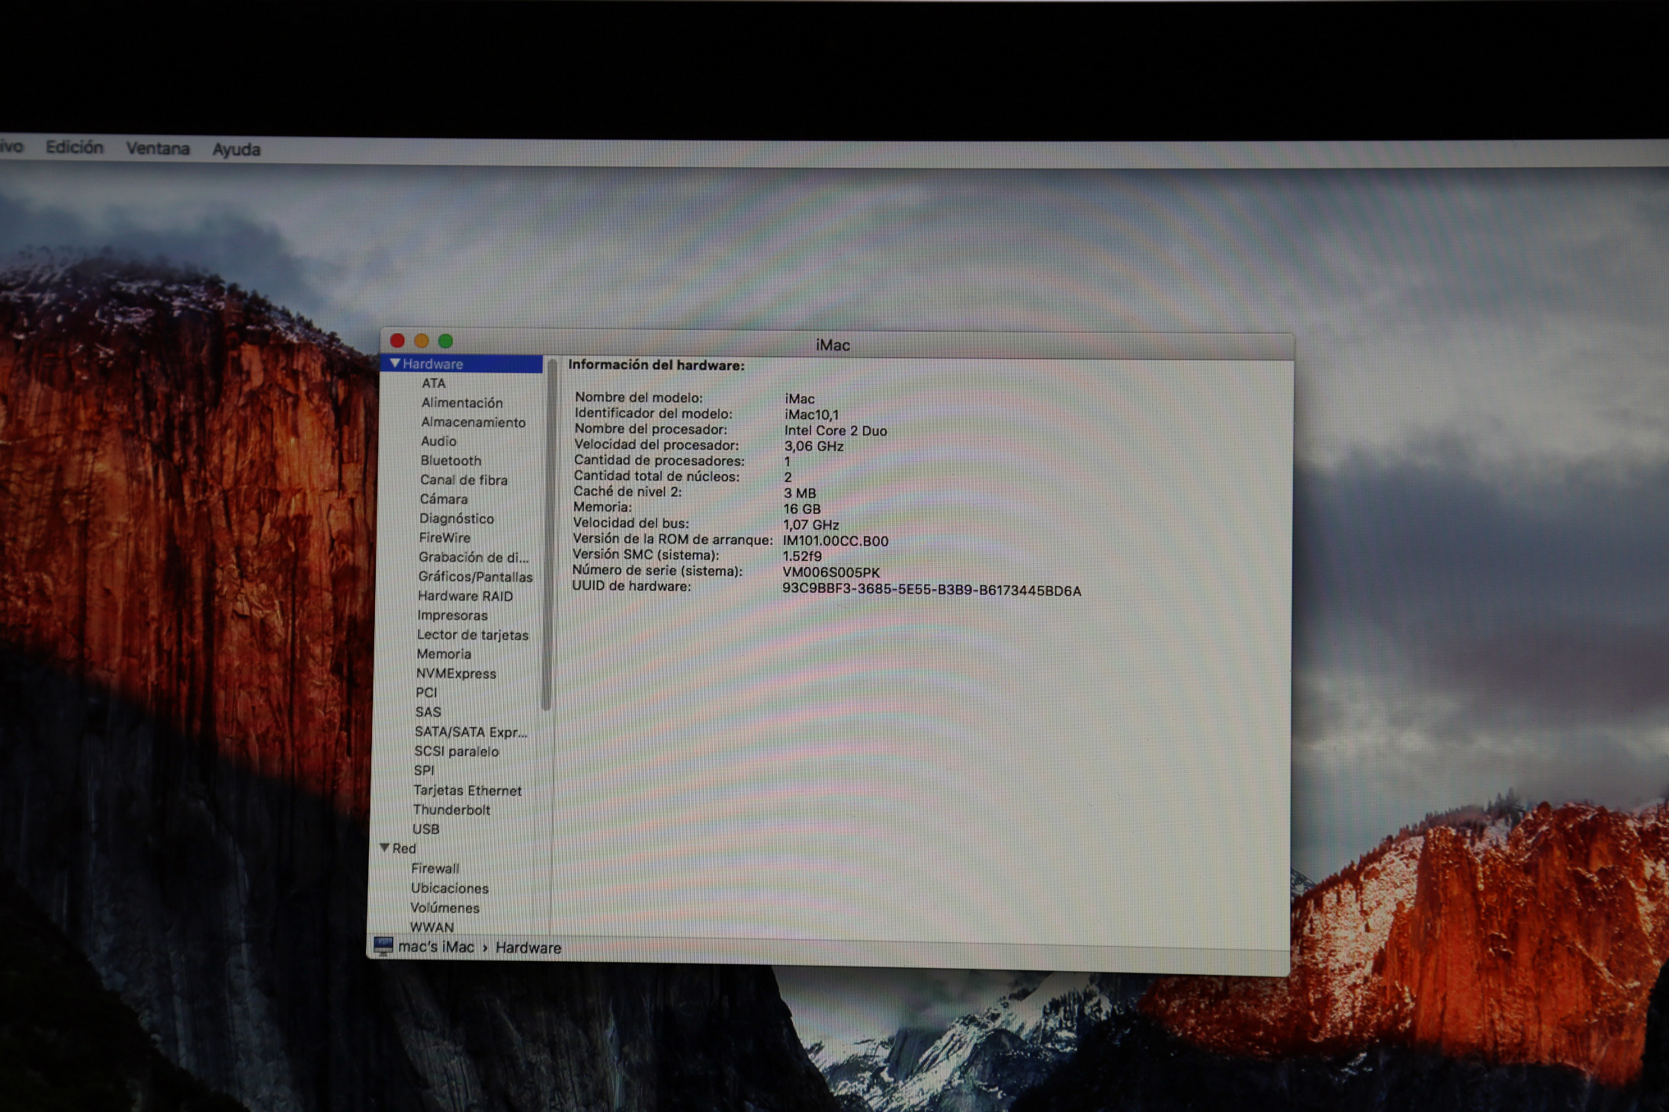The width and height of the screenshot is (1669, 1112).
Task: Select Firewall under Red
Action: pyautogui.click(x=435, y=868)
